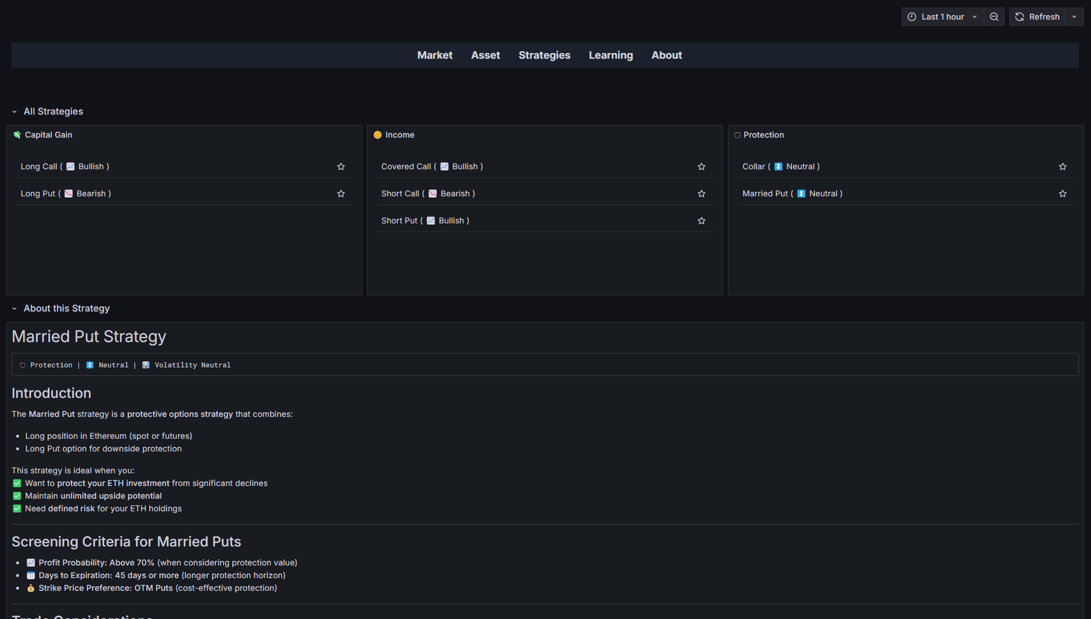
Task: Click the yellow Income panel icon
Action: pyautogui.click(x=378, y=135)
